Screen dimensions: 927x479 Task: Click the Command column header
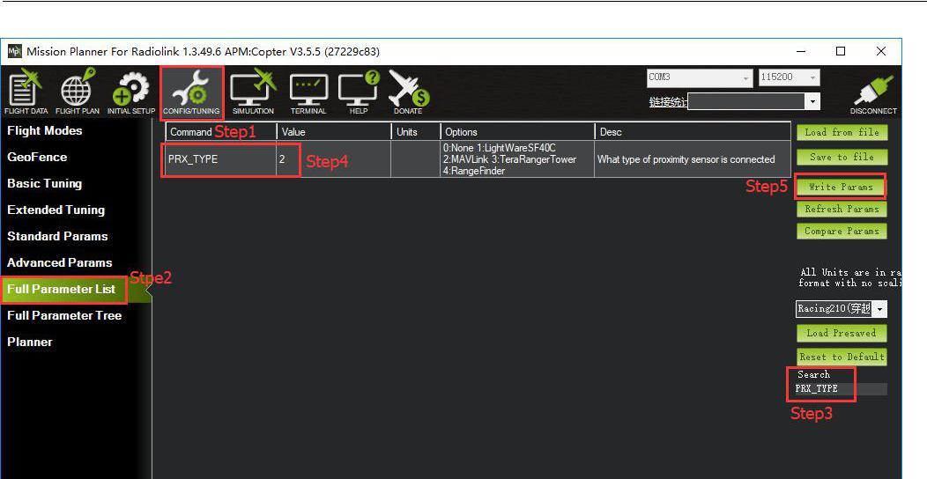pos(220,132)
